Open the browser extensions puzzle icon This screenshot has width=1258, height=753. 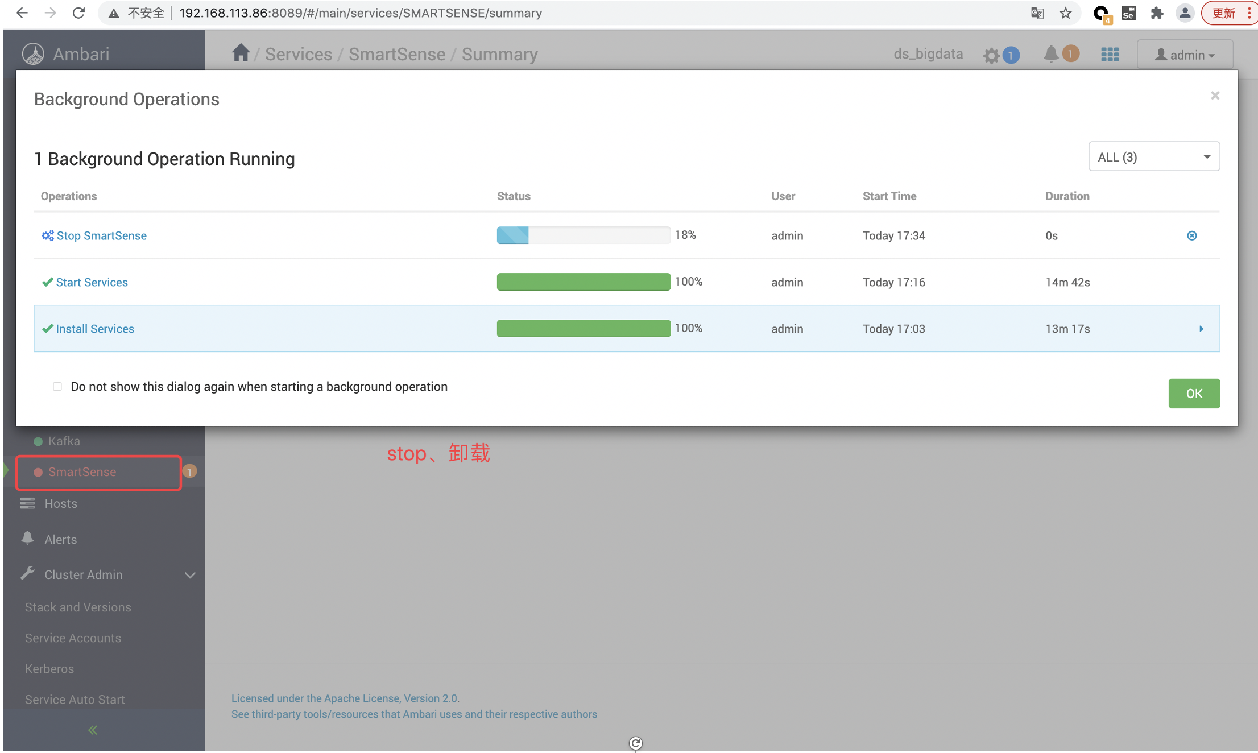1157,13
